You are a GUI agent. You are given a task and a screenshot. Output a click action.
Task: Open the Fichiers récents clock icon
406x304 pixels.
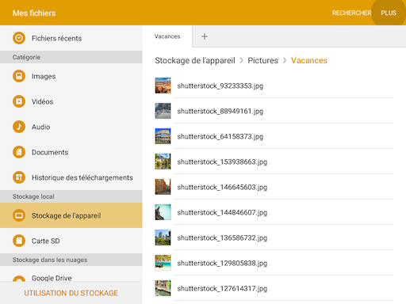click(x=19, y=38)
